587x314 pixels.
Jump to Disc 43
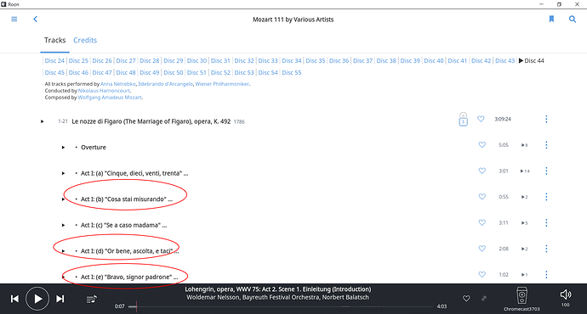coord(505,60)
